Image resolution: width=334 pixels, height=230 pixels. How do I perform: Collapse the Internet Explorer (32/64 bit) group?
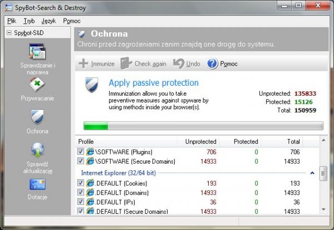pyautogui.click(x=312, y=173)
